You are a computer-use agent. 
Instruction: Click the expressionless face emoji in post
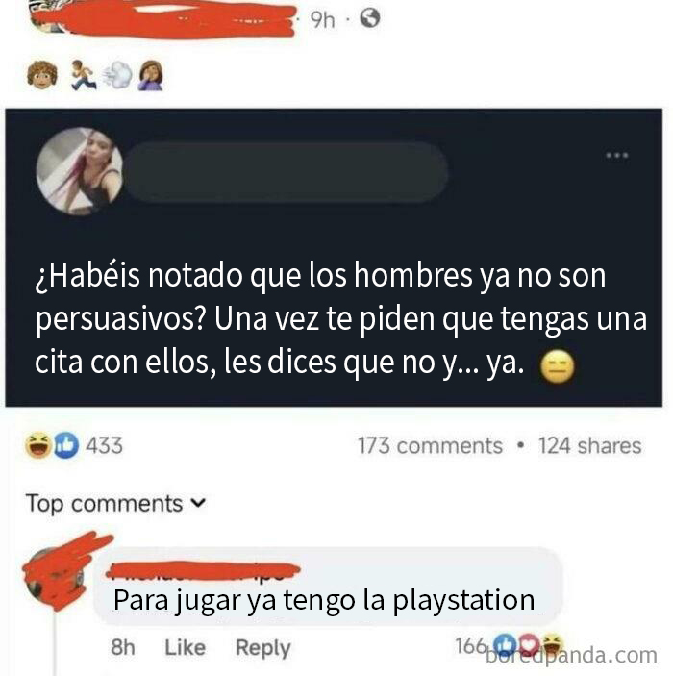pos(558,367)
